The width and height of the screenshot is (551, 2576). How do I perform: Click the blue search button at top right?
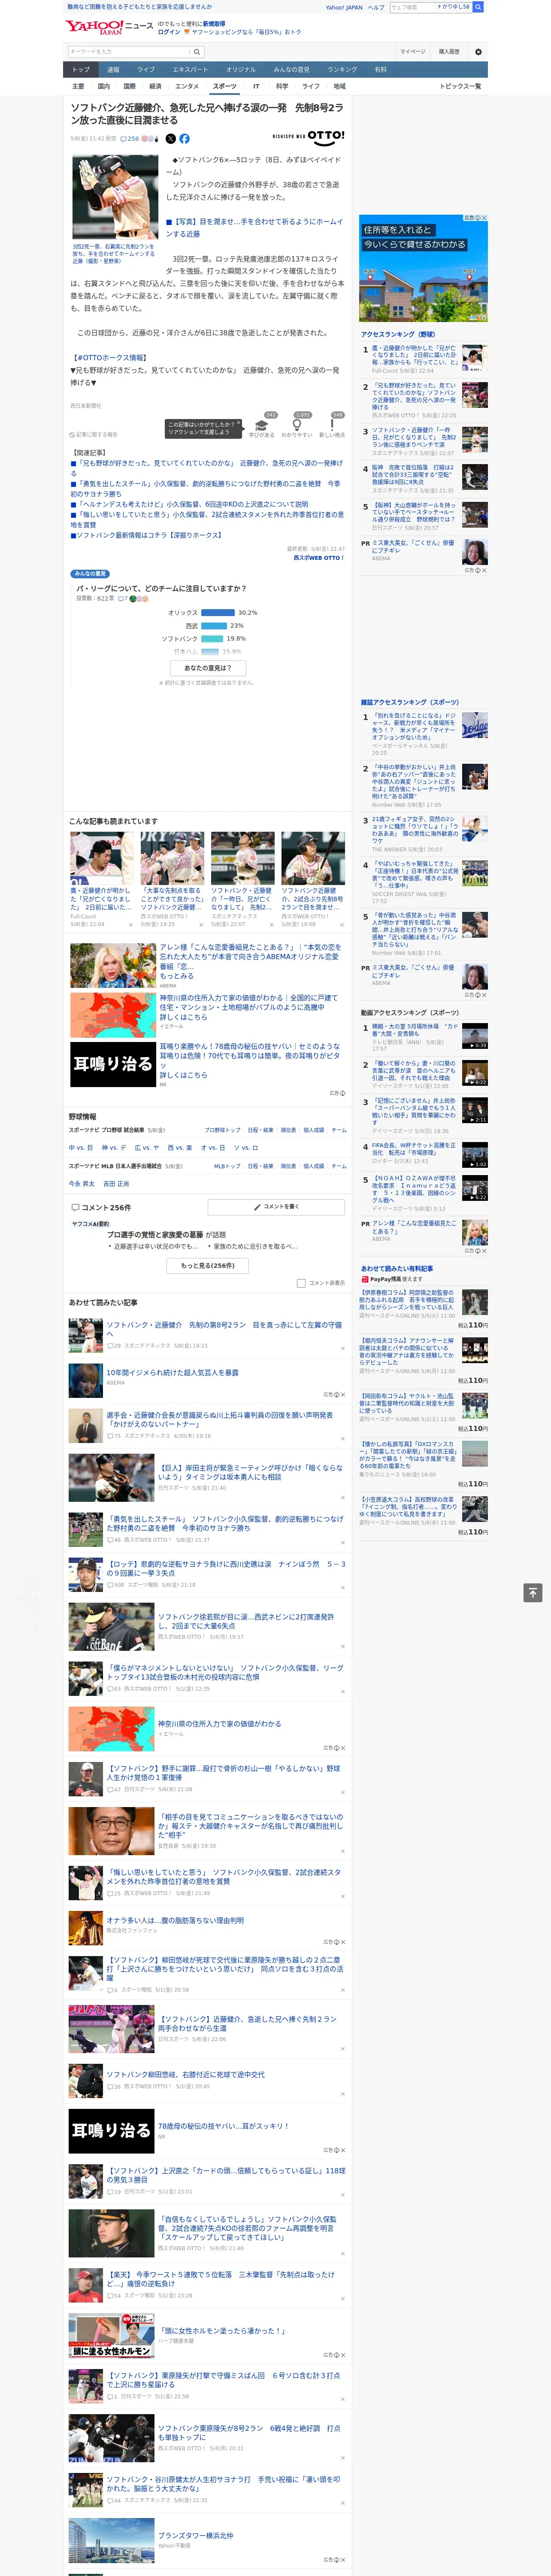(x=478, y=7)
